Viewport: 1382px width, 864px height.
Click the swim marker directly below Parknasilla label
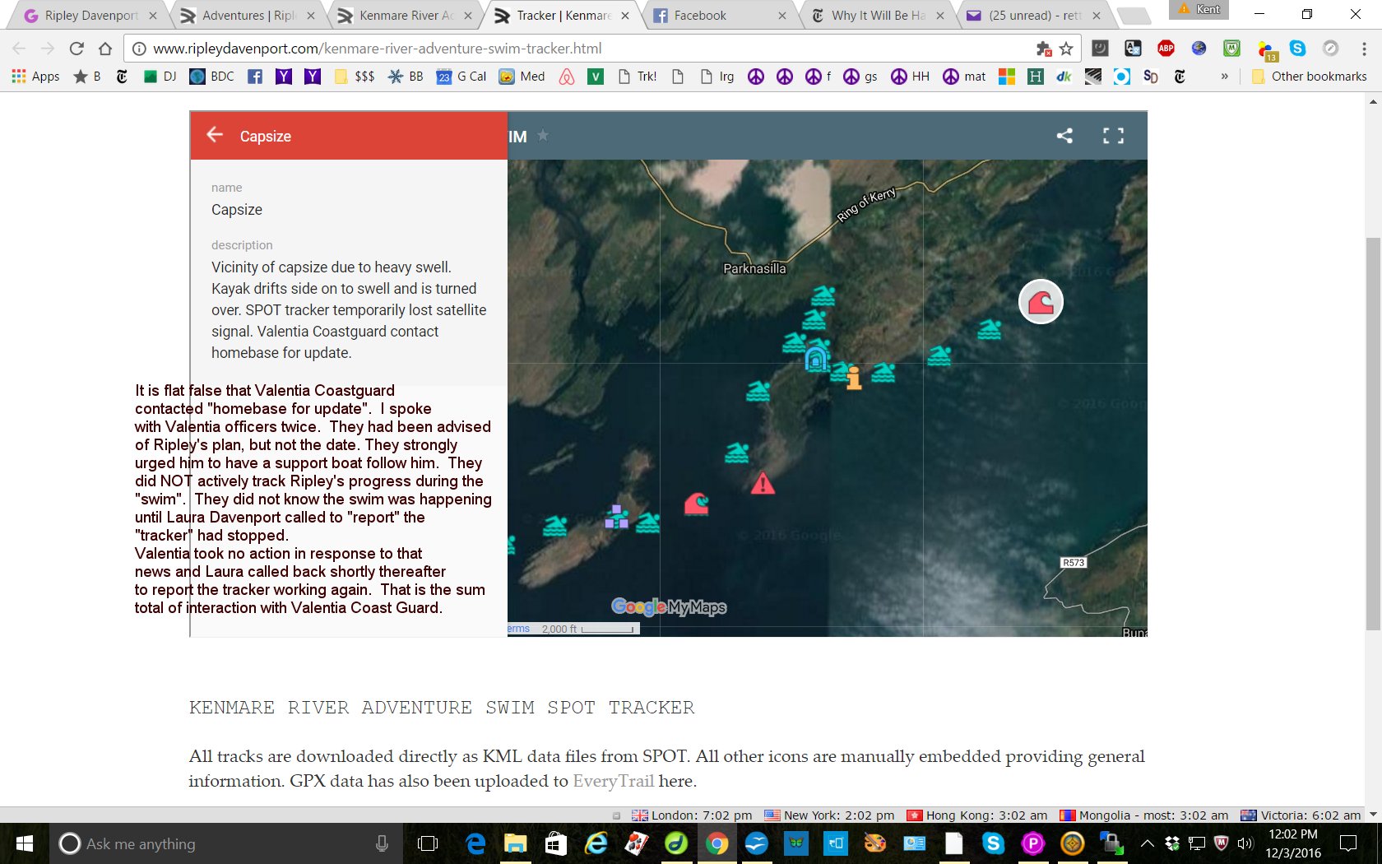823,295
